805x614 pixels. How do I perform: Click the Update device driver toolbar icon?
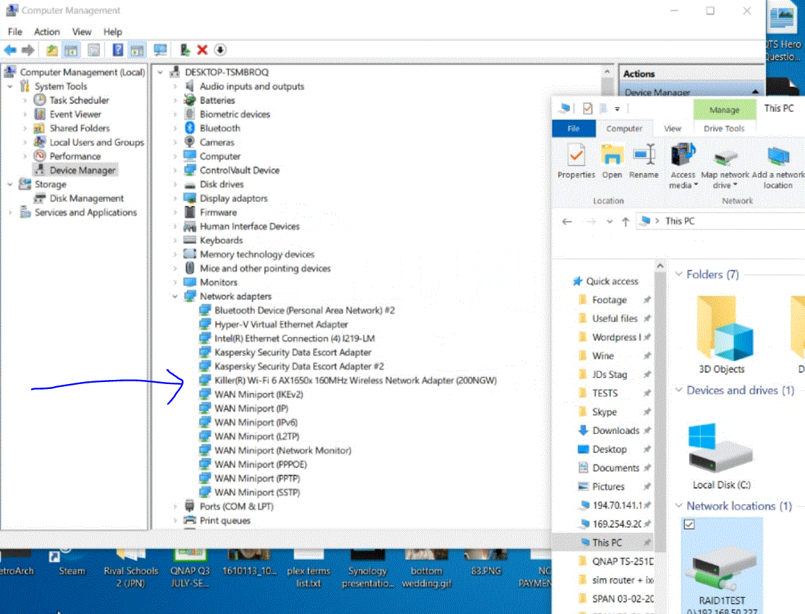[x=185, y=50]
